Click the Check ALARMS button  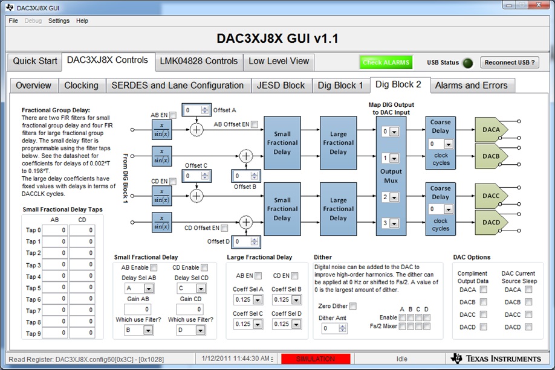386,63
